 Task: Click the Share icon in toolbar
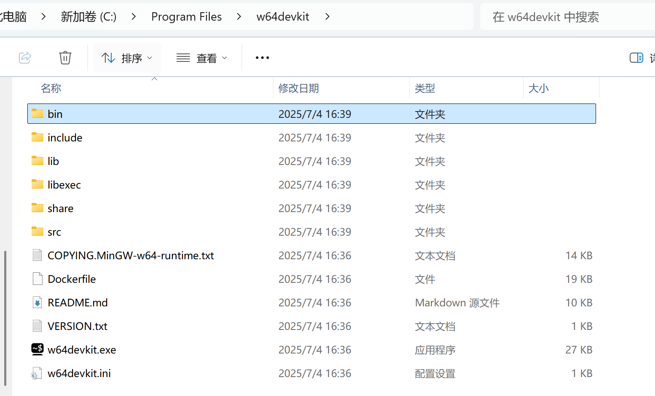coord(25,58)
